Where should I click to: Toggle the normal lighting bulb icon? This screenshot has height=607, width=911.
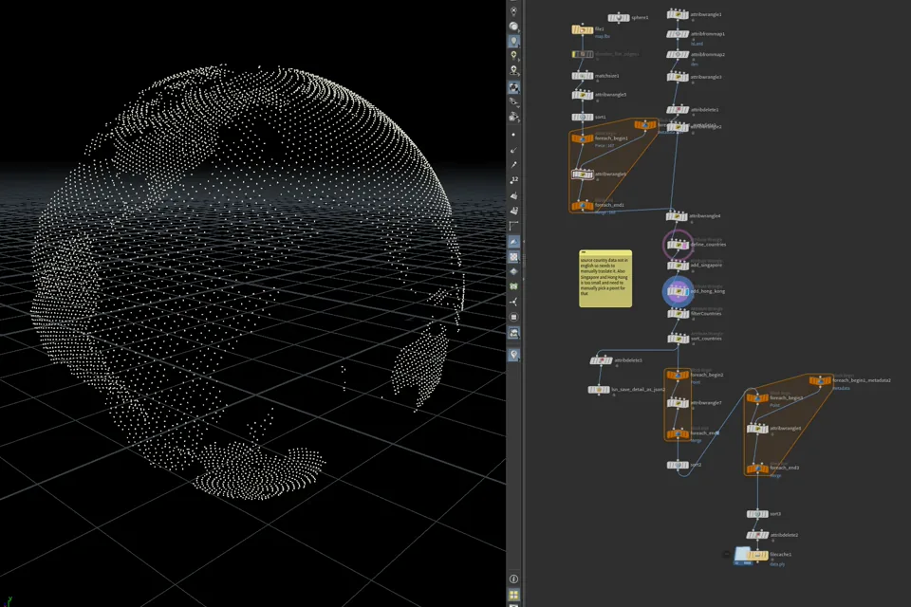(x=513, y=55)
